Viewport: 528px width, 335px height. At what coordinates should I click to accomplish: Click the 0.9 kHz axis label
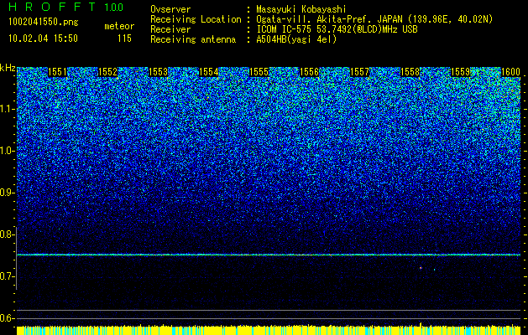(7, 193)
